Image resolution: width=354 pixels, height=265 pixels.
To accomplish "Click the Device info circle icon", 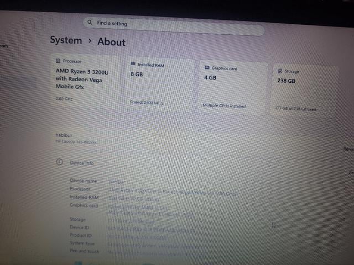I will 59,162.
